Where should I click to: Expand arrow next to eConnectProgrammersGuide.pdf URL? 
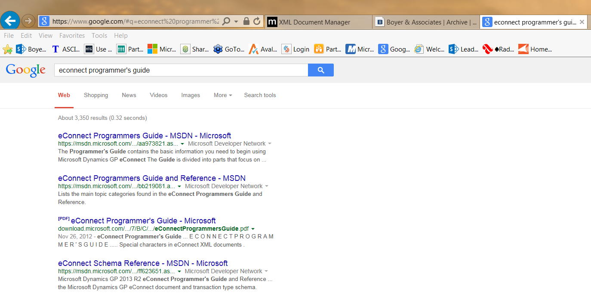coord(253,229)
